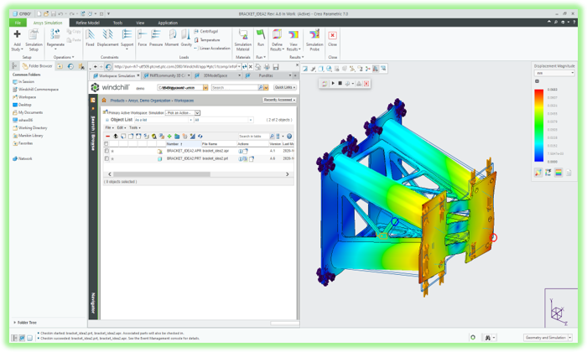Click the red minus remove icon

tap(108, 136)
